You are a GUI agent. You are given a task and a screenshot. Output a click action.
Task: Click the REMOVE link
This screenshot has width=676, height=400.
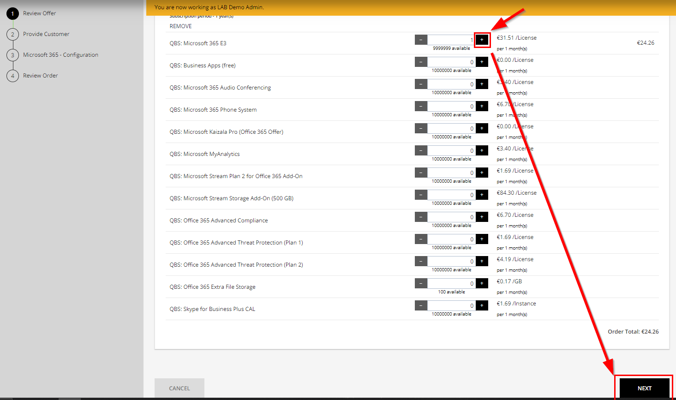click(180, 26)
